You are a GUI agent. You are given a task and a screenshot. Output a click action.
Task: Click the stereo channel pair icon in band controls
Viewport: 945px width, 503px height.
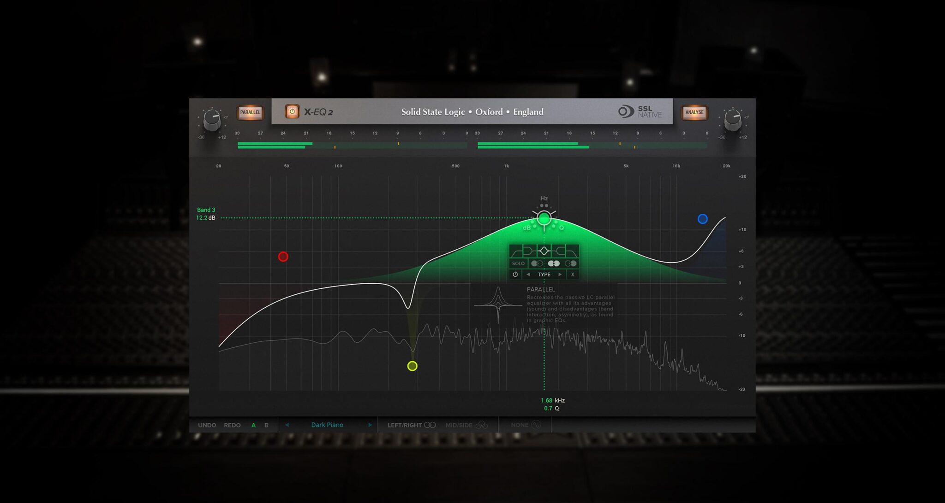(554, 264)
